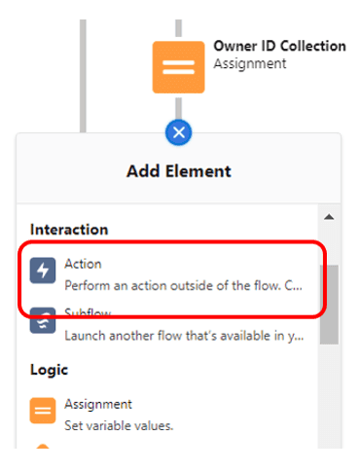The width and height of the screenshot is (361, 472).
Task: Choose the Action lightning bolt icon
Action: point(43,271)
